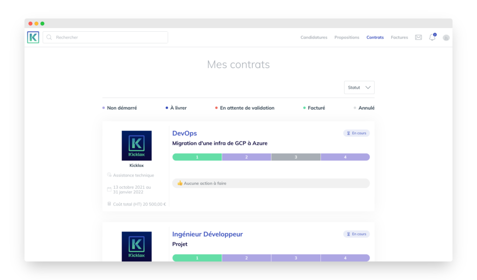
Task: Go to the Propositions tab
Action: 347,37
